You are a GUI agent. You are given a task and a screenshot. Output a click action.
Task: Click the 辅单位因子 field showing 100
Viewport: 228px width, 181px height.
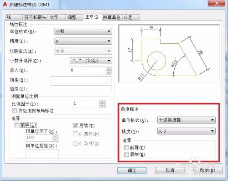39,138
